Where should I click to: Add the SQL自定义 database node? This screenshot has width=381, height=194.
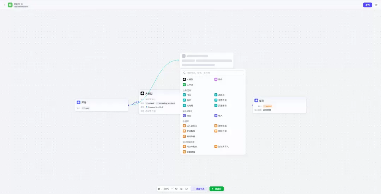(x=190, y=126)
